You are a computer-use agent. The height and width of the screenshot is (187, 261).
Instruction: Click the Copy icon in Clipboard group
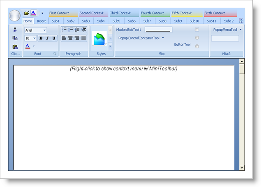pos(15,38)
